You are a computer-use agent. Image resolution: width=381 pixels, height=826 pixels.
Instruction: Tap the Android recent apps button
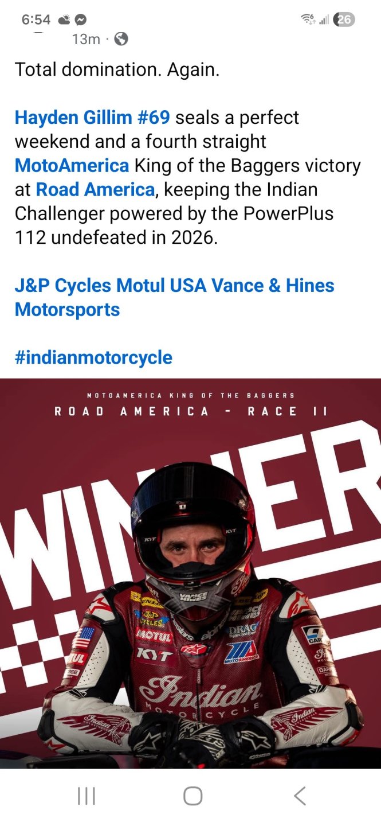coord(86,796)
